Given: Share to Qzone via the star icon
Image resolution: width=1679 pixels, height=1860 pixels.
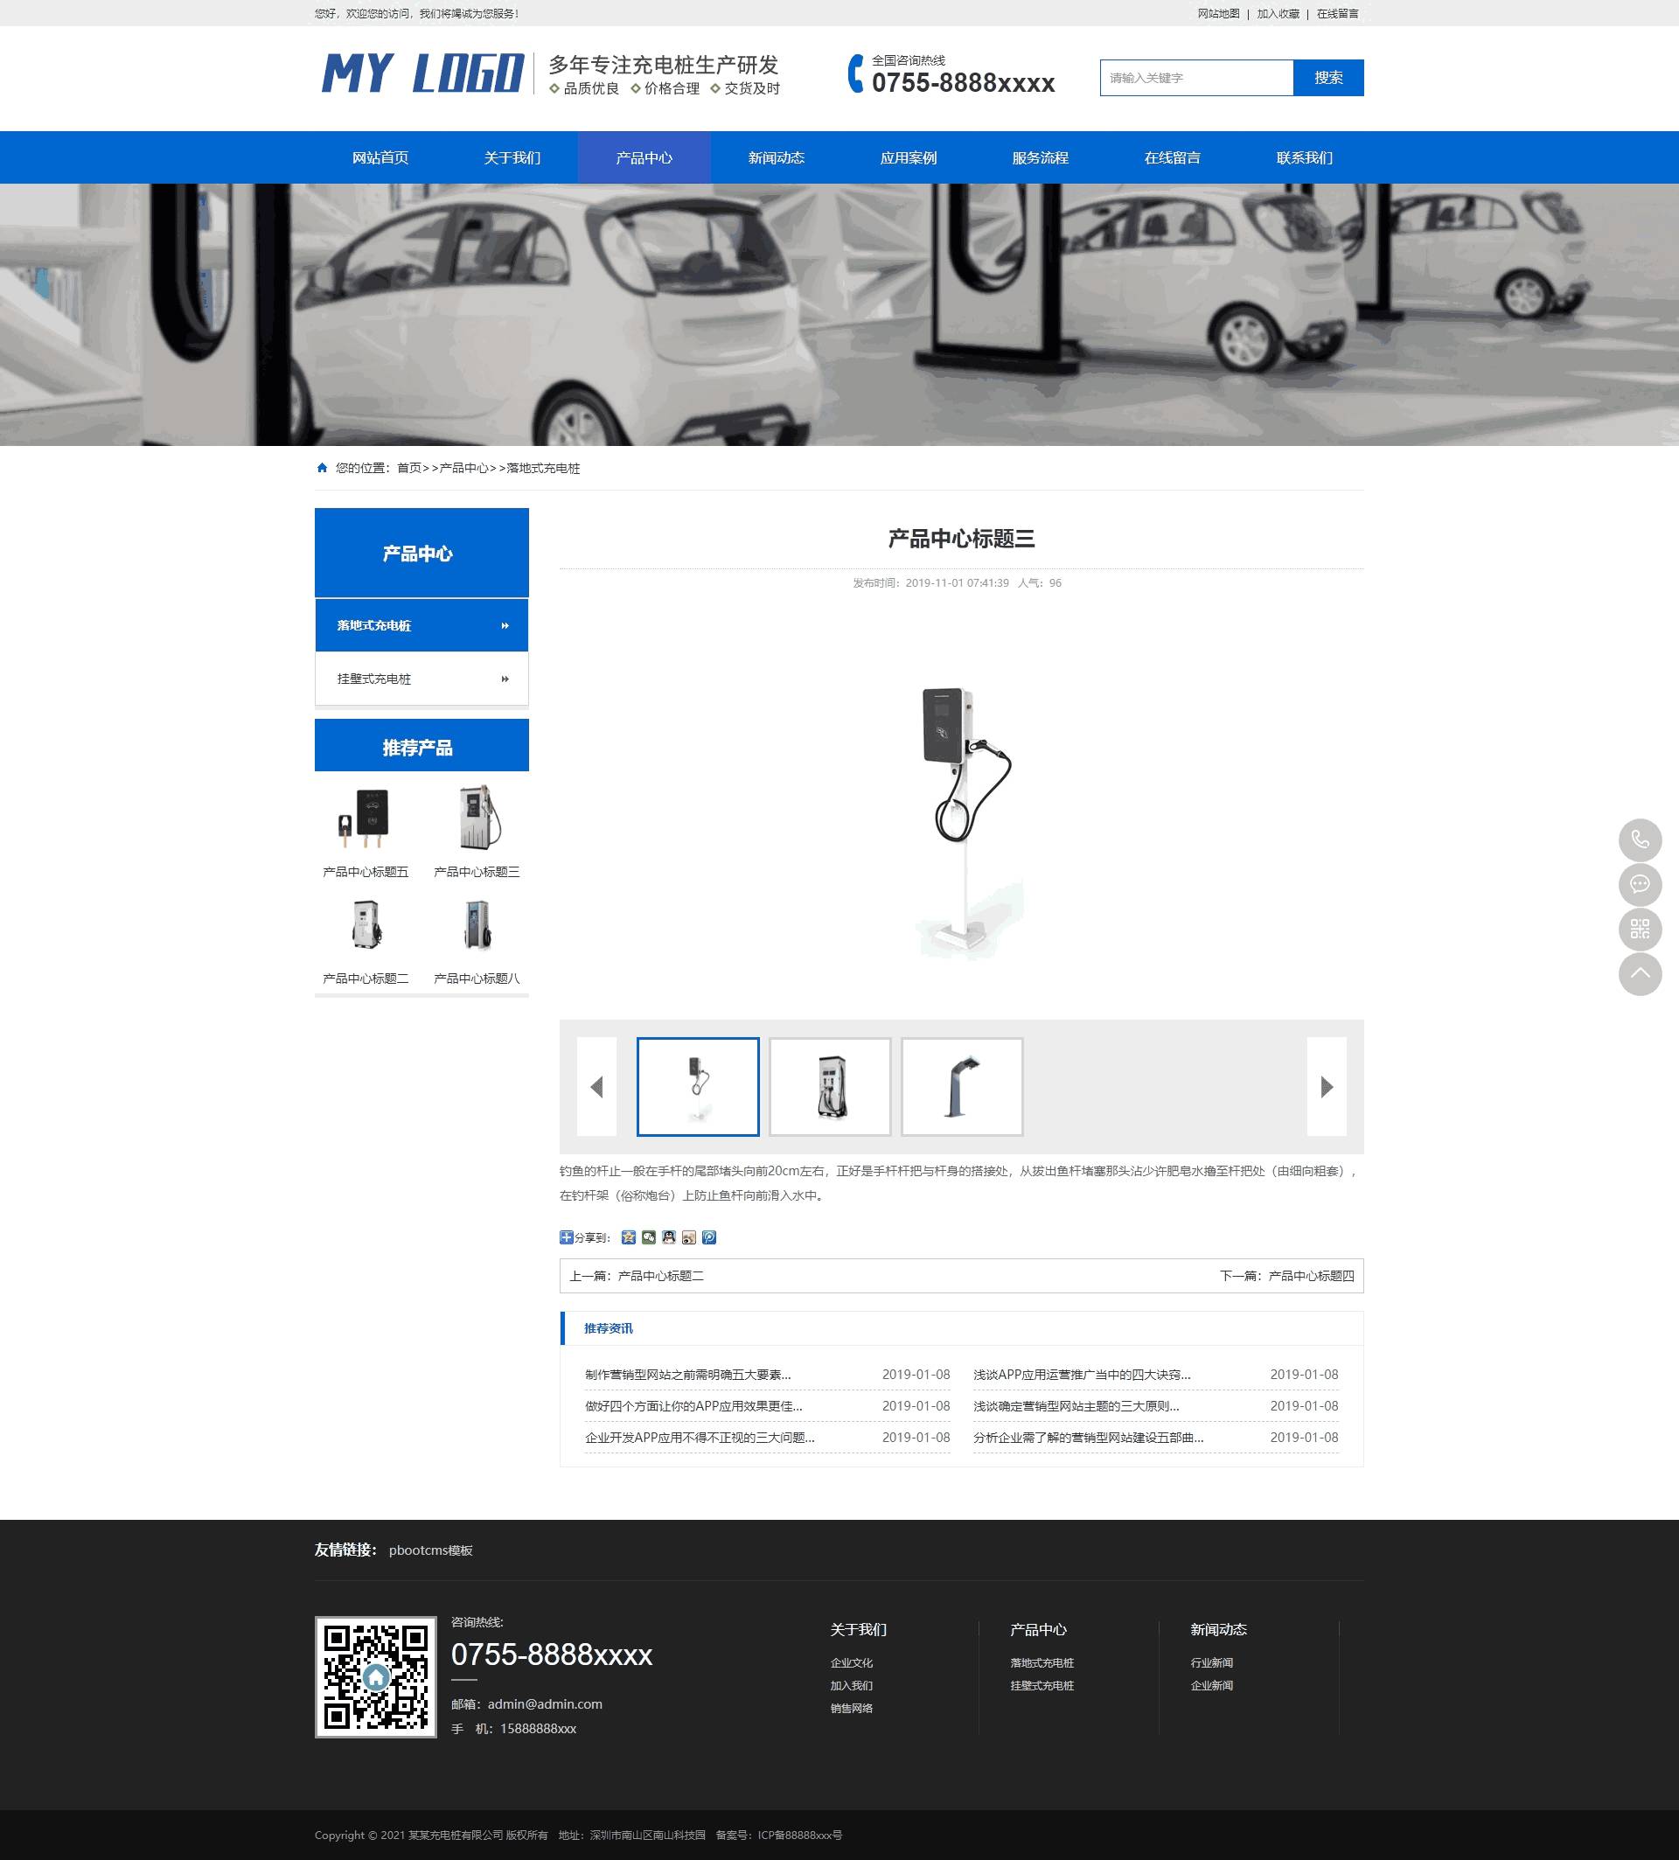Looking at the screenshot, I should (x=628, y=1237).
